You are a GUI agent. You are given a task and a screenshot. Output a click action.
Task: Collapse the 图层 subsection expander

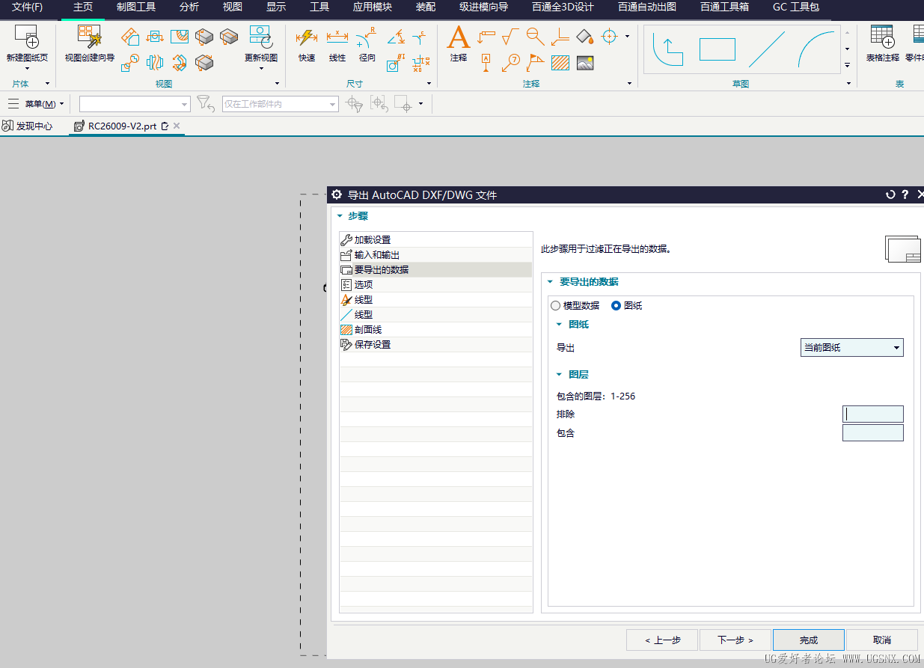[558, 374]
